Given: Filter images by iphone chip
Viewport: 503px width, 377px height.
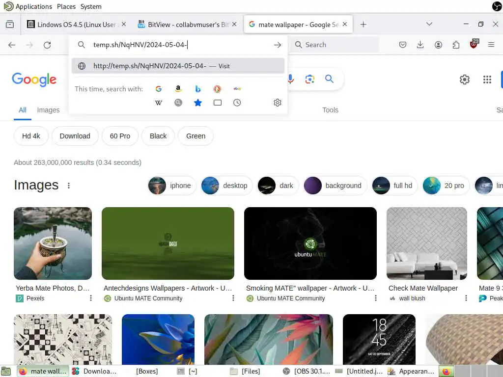Looking at the screenshot, I should click(171, 186).
